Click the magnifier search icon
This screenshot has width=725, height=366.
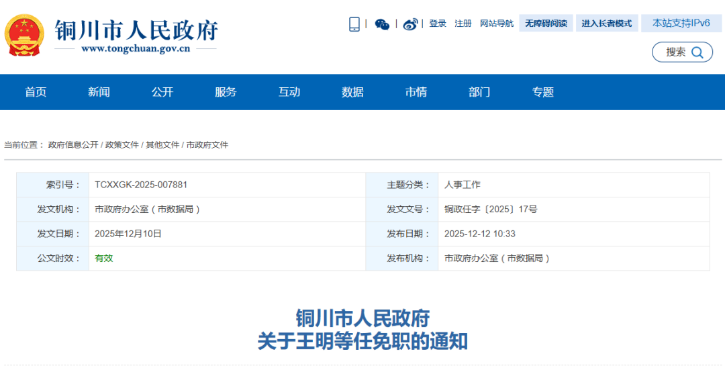click(x=697, y=52)
